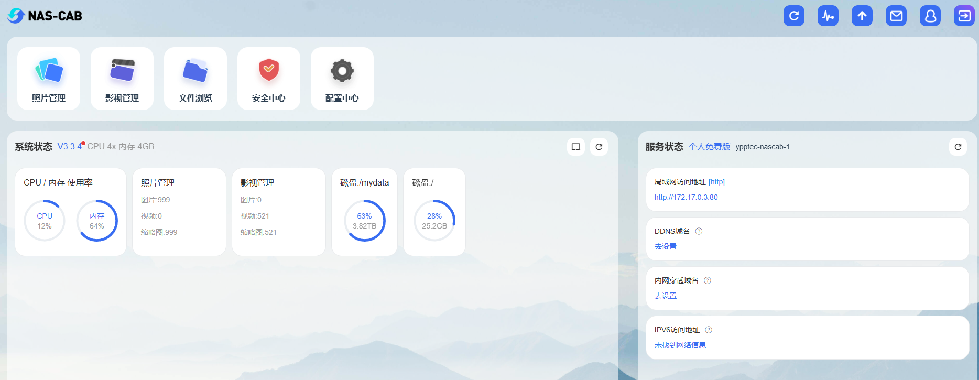Open the http://172.17.0.3:80 address

coord(686,197)
